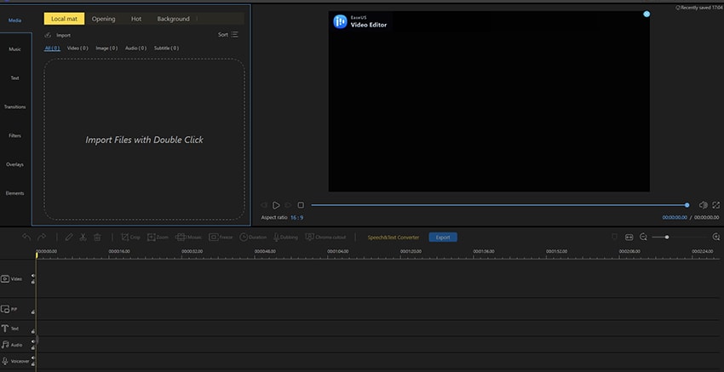
Task: Switch to the Opening tab
Action: coord(103,19)
